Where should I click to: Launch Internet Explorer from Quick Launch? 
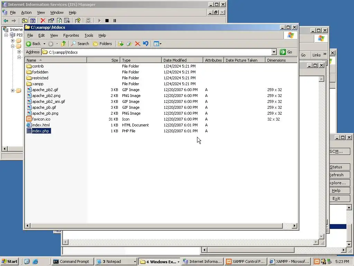pyautogui.click(x=35, y=261)
